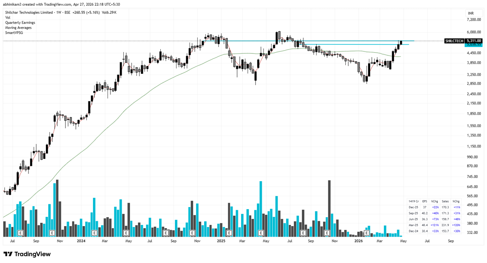Click the 40.2 EPS value
This screenshot has height=263, width=487.
pyautogui.click(x=425, y=213)
